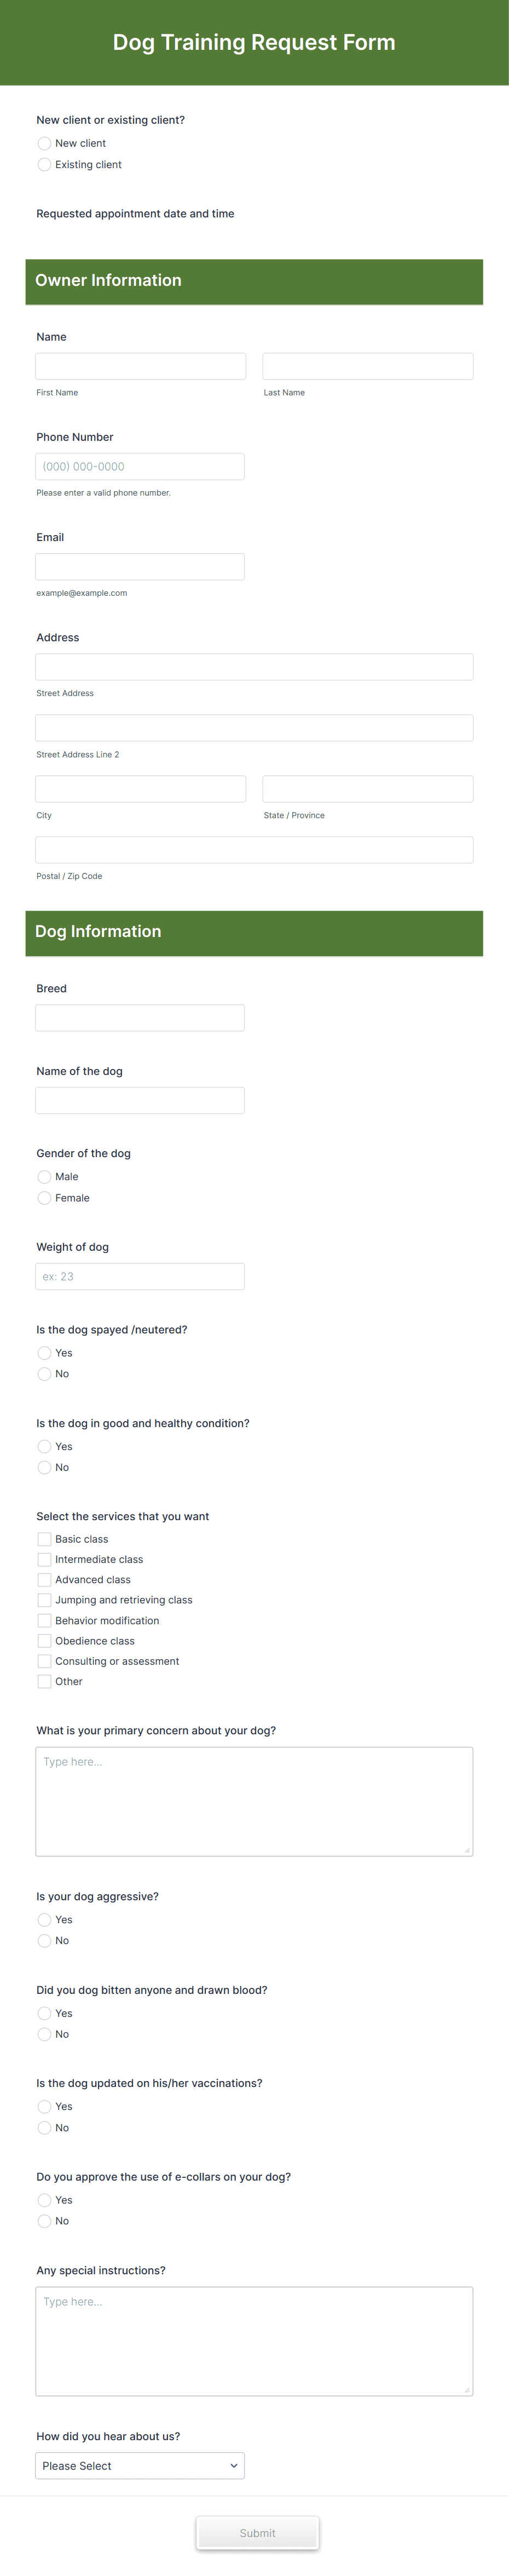The width and height of the screenshot is (509, 2576).
Task: Open the How did you hear dropdown
Action: point(140,2465)
